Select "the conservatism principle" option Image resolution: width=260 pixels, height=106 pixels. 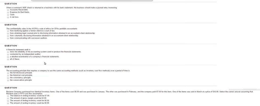pos(8,80)
